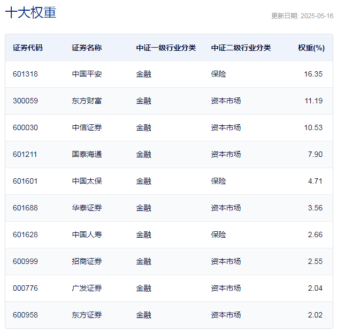This screenshot has height=333, width=337.
Task: Click weight value 11.19
Action: (x=313, y=101)
